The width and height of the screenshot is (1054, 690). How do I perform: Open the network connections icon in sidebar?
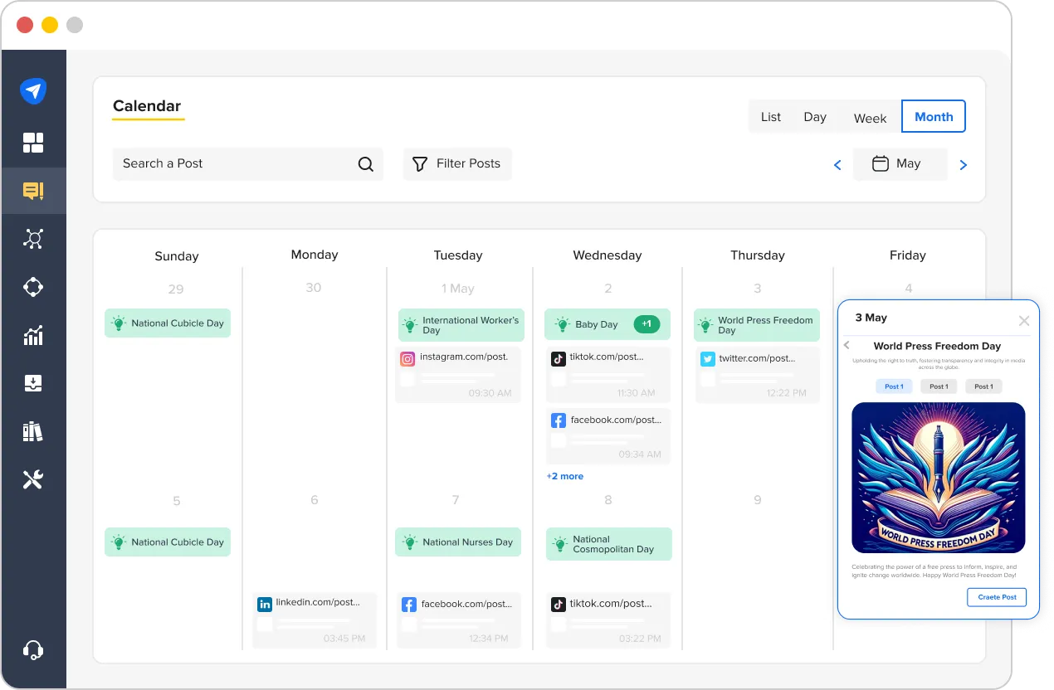coord(34,239)
